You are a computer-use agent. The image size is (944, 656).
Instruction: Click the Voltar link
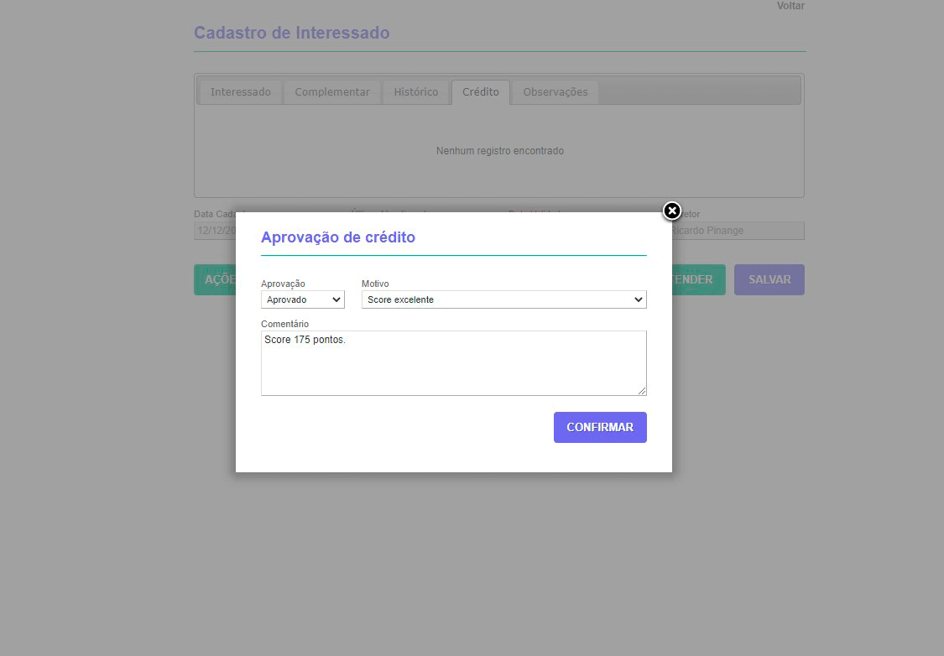(790, 6)
